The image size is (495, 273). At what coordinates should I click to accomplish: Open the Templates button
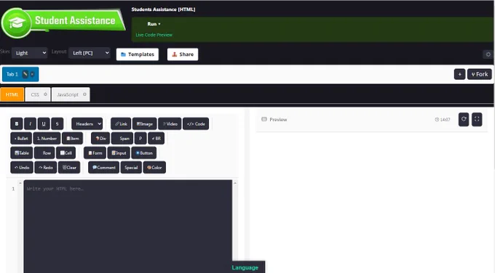138,54
